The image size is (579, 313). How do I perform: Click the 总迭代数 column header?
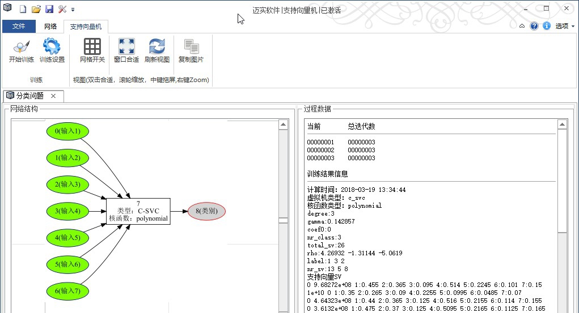point(361,126)
